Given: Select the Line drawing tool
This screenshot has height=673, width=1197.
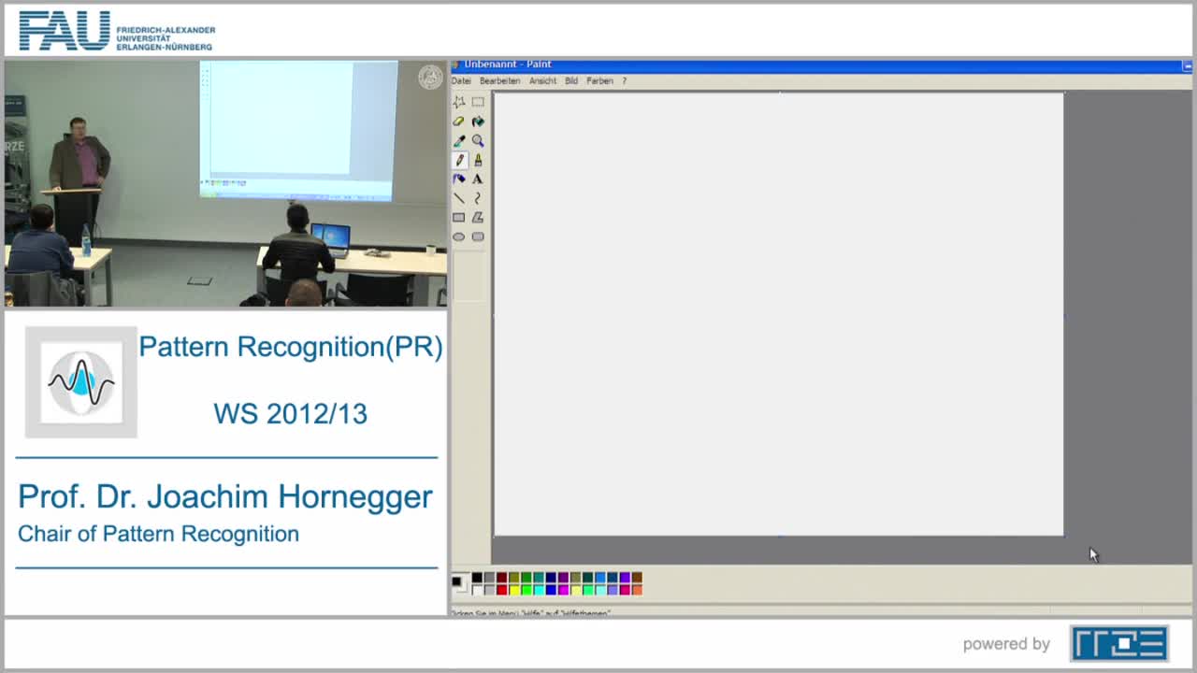Looking at the screenshot, I should pos(459,197).
